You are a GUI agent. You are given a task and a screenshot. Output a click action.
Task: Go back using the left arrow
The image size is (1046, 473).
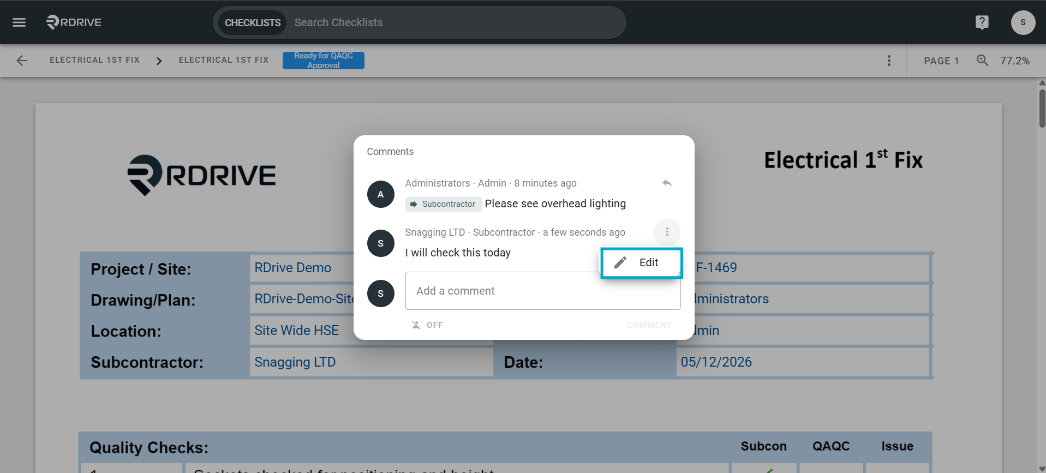click(x=22, y=61)
